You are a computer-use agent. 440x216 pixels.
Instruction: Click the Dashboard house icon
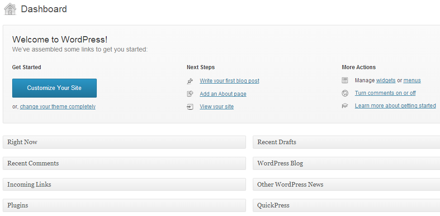click(10, 9)
